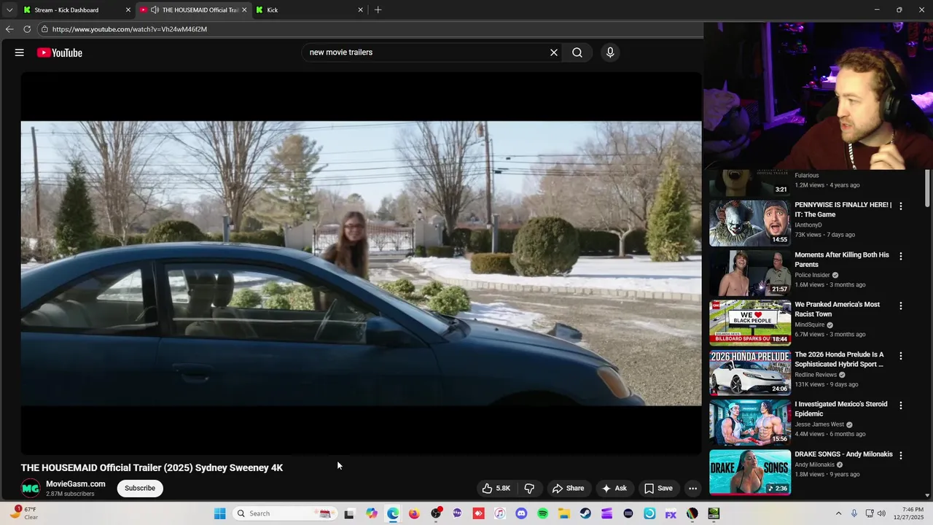Open the Police Insider channel name

click(x=812, y=275)
